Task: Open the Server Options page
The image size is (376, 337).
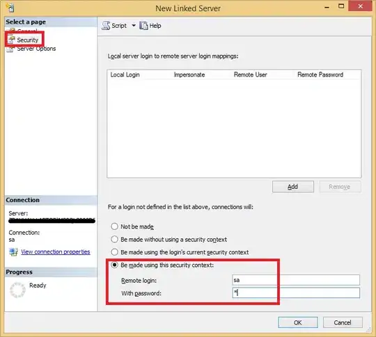Action: click(x=36, y=49)
